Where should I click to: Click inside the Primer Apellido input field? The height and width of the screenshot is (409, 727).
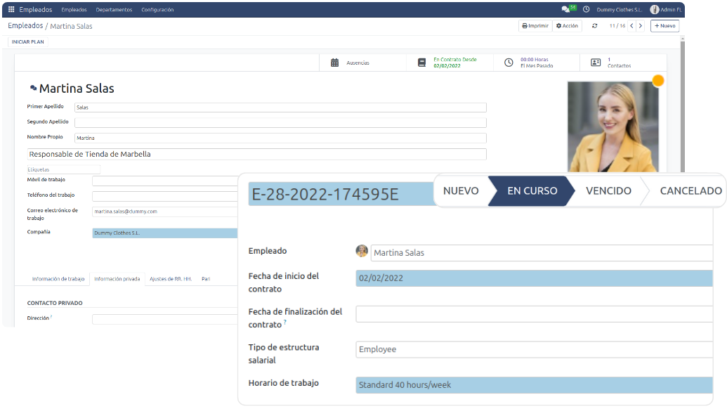pyautogui.click(x=281, y=107)
